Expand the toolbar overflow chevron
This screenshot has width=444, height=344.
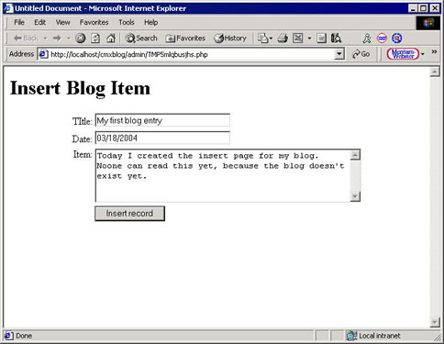click(x=434, y=51)
